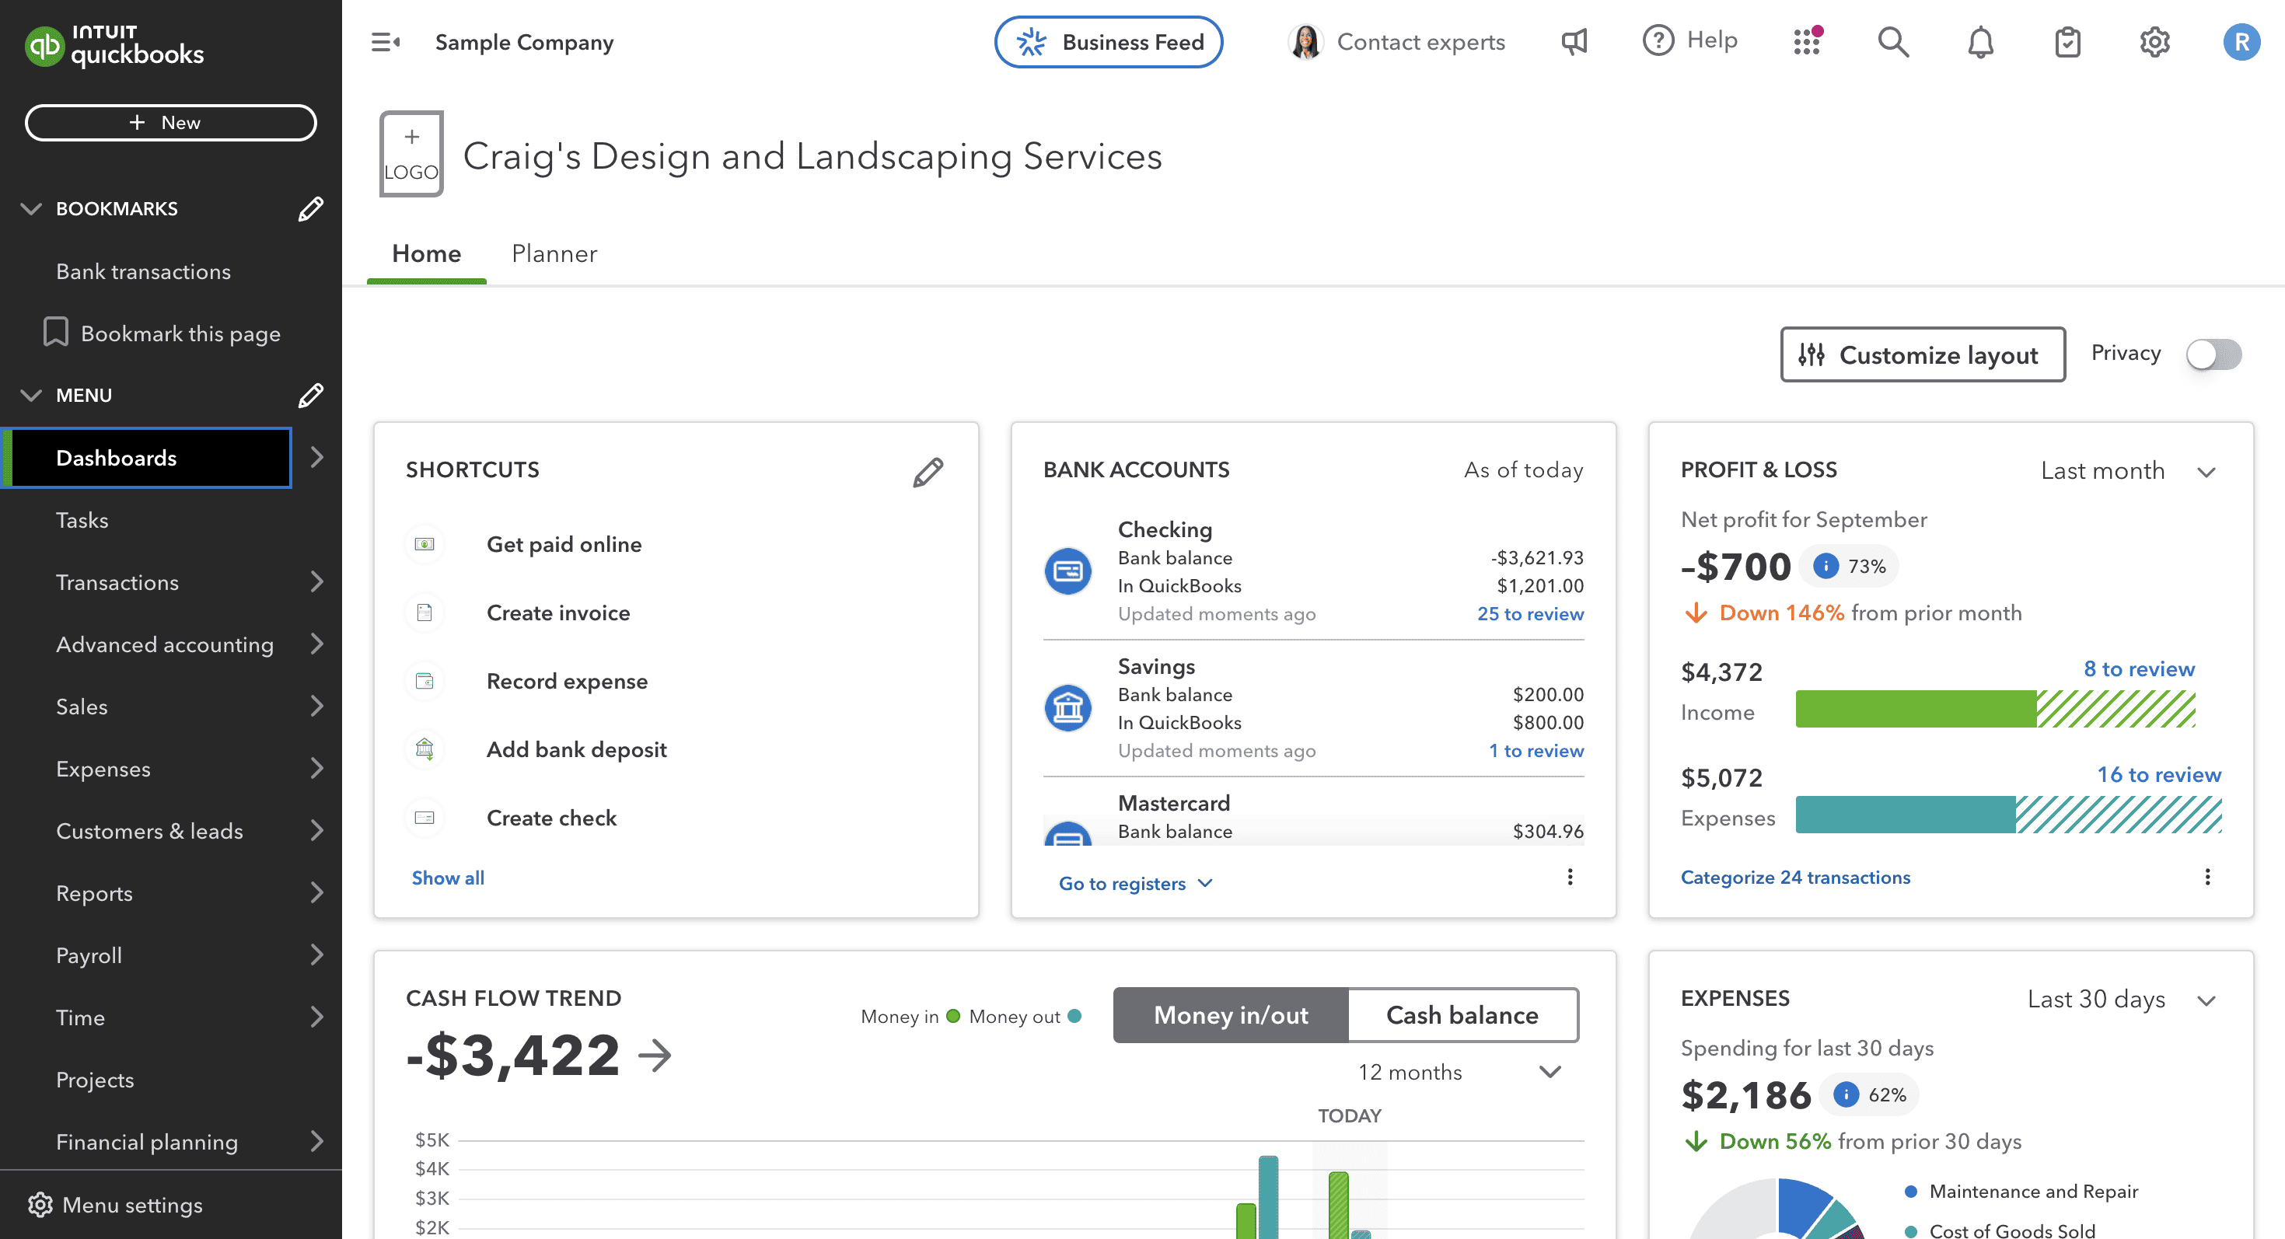Screen dimensions: 2285x1239
Task: Expand the Dashboards submenu arrow
Action: (316, 458)
